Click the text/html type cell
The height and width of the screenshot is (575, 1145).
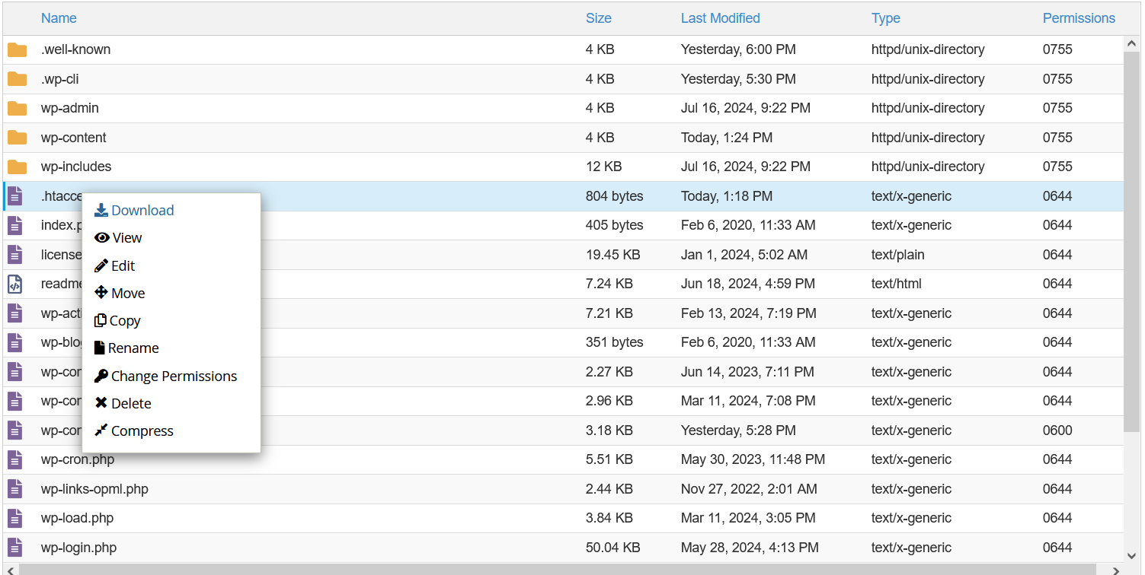coord(897,284)
